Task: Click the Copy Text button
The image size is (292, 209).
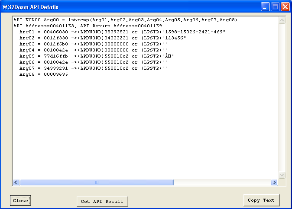Action: point(261,200)
